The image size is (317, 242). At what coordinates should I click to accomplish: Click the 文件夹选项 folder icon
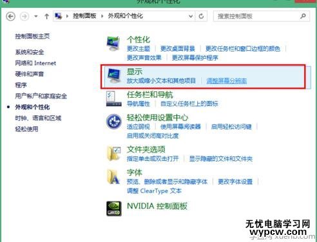(114, 154)
